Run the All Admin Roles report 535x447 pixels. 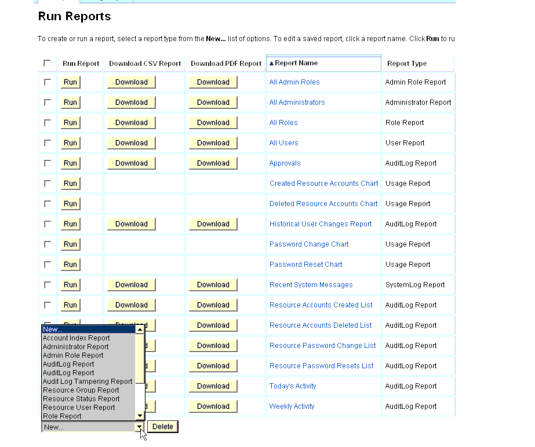point(70,82)
